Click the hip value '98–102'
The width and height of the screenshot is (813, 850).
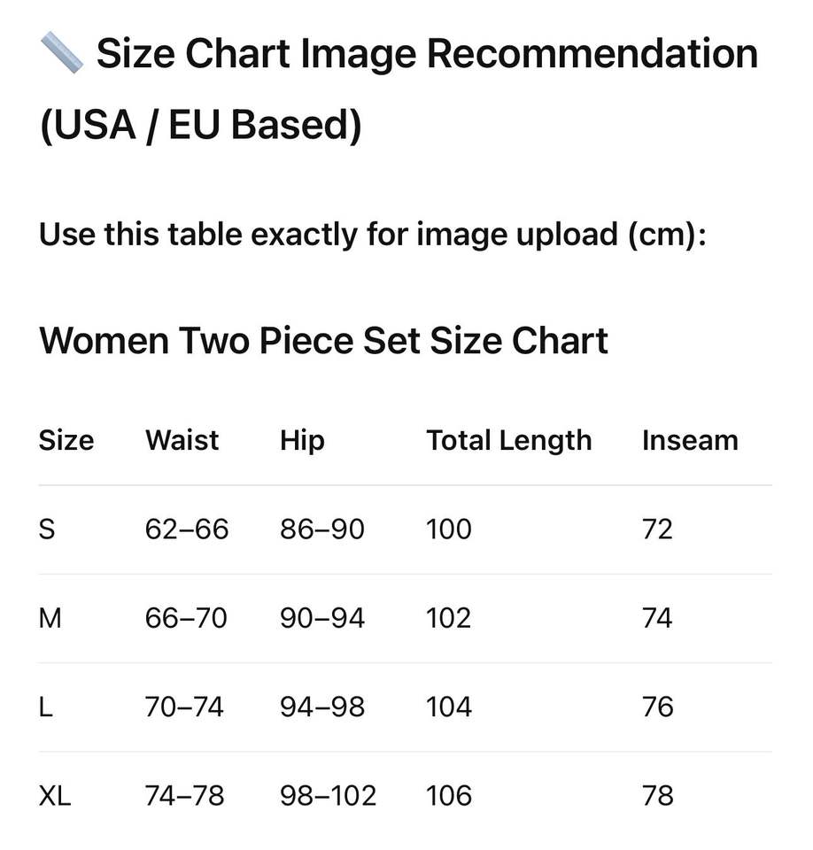pyautogui.click(x=328, y=796)
